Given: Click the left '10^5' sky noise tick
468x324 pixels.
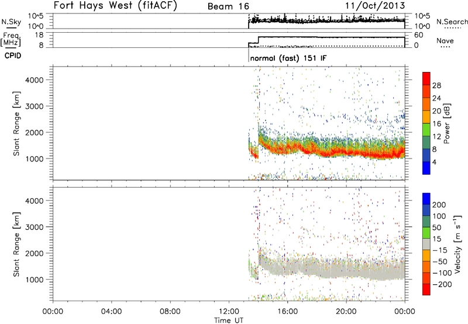Looking at the screenshot, I should point(36,16).
